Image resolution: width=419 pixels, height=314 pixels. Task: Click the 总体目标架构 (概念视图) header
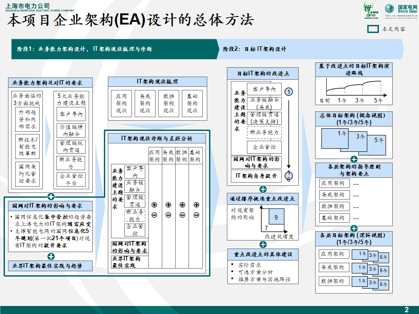click(354, 119)
